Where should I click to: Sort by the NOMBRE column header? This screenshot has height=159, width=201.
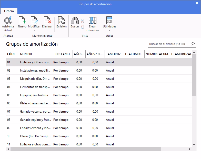click(35, 54)
